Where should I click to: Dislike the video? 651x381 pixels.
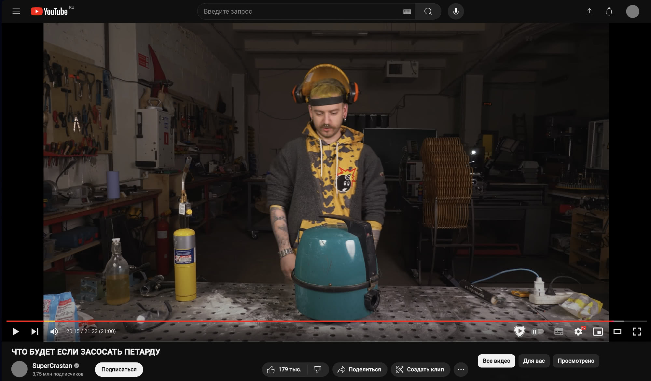click(x=318, y=369)
